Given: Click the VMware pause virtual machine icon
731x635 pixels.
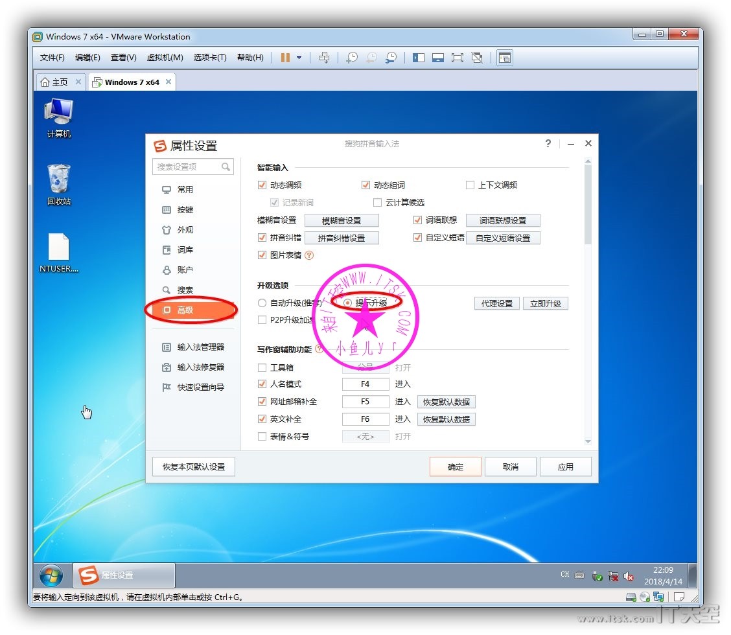Looking at the screenshot, I should 285,58.
